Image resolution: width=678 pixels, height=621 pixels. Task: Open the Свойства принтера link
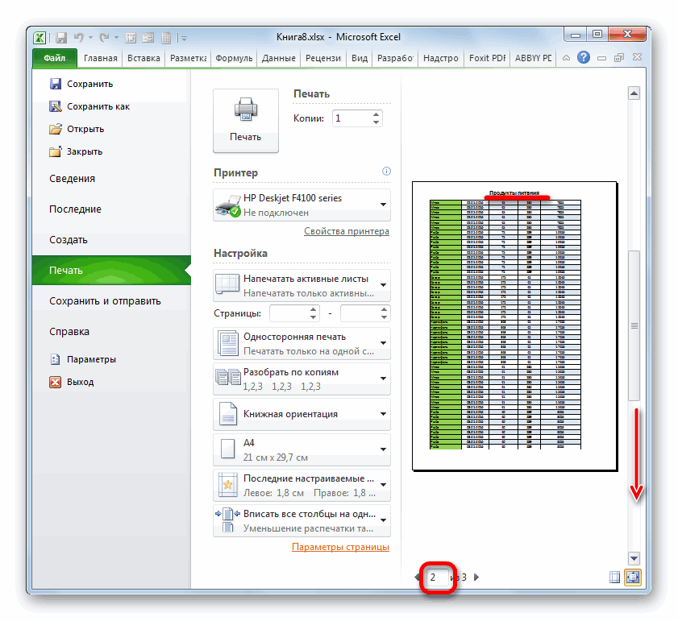pos(346,231)
